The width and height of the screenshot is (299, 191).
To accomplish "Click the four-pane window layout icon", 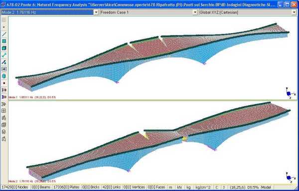I will pos(4,111).
